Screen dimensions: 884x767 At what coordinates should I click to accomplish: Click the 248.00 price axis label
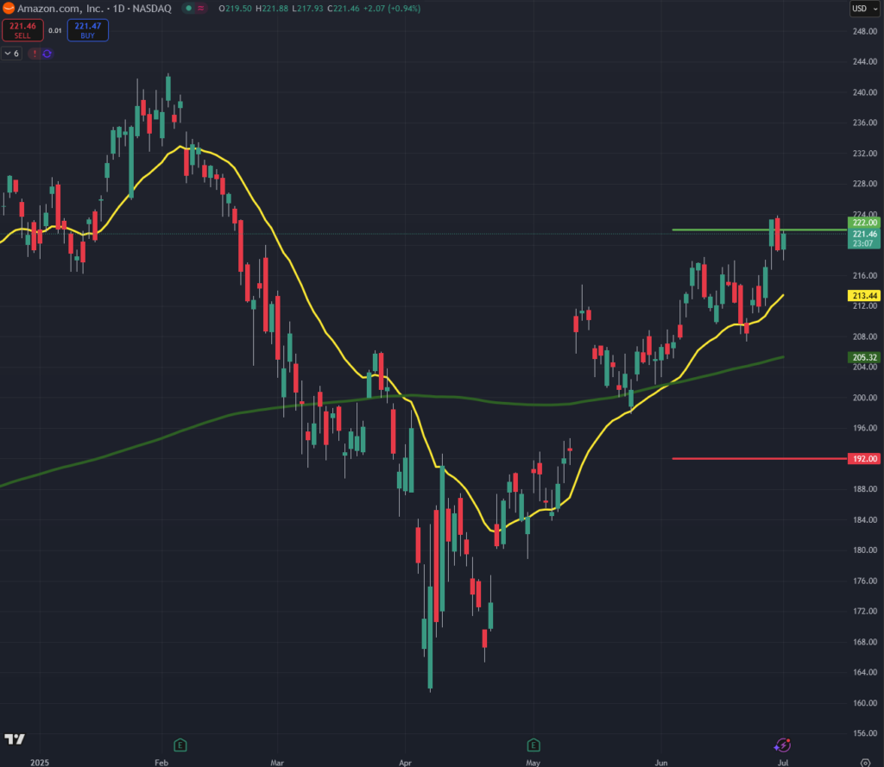(x=865, y=31)
